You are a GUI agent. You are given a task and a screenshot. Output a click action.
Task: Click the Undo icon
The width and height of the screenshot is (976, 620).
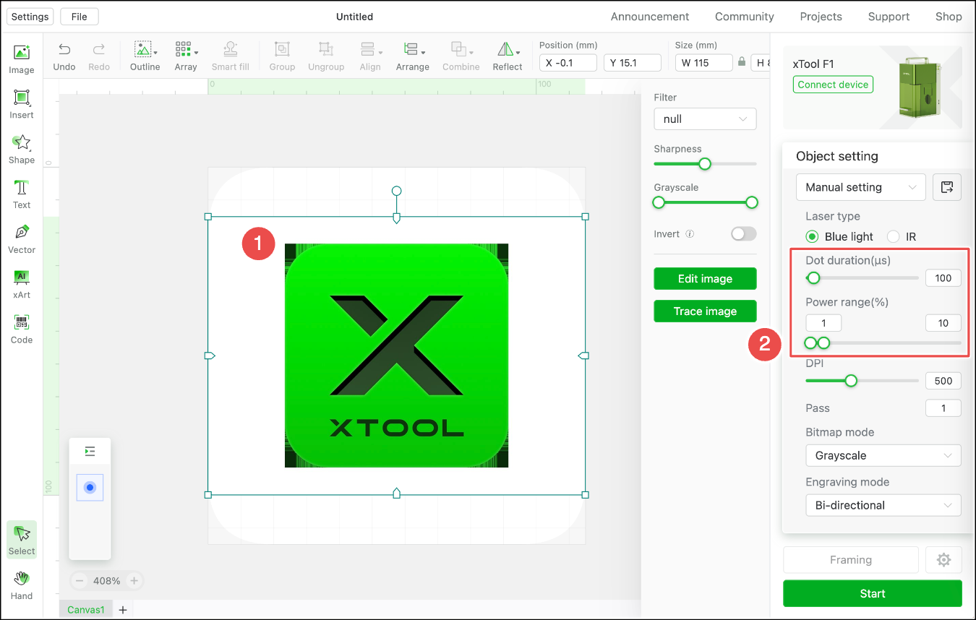point(64,49)
